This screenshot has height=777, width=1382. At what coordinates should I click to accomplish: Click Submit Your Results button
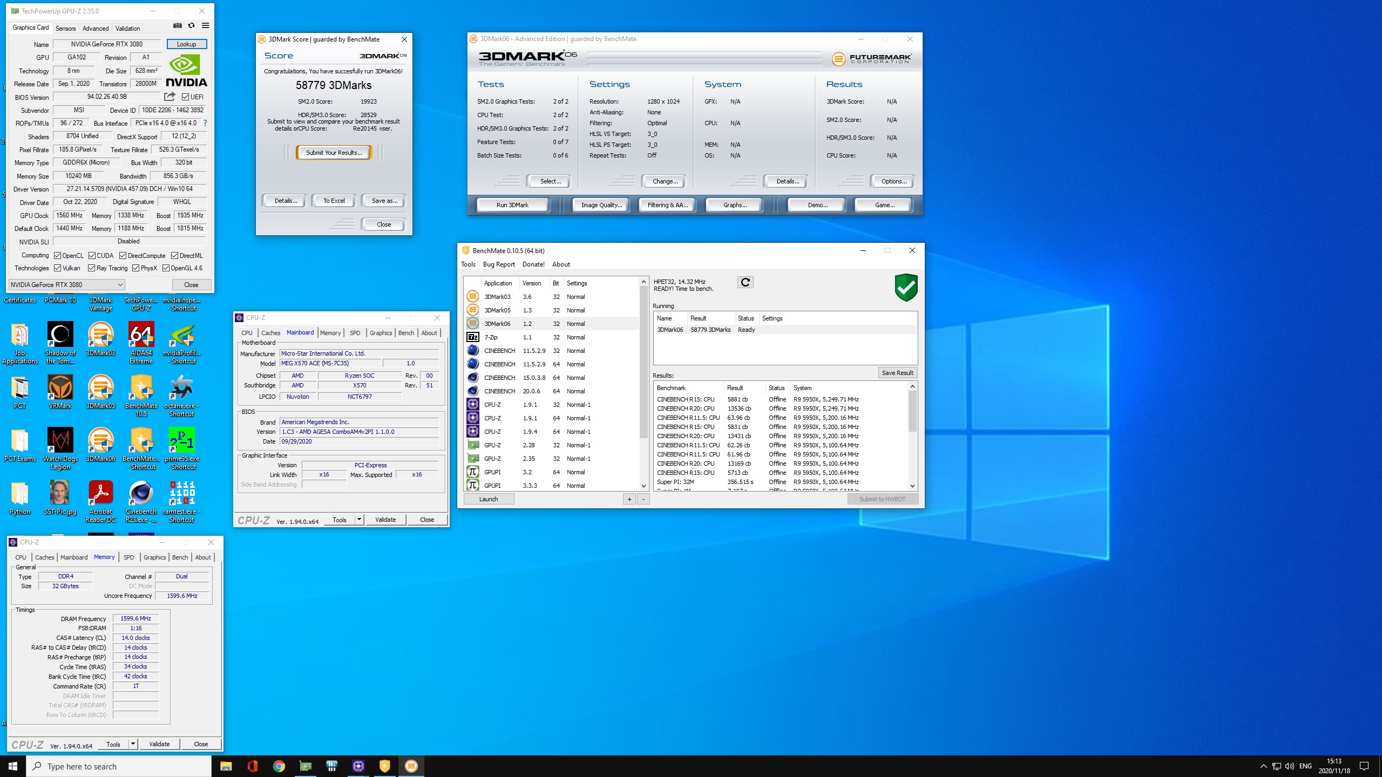point(334,153)
